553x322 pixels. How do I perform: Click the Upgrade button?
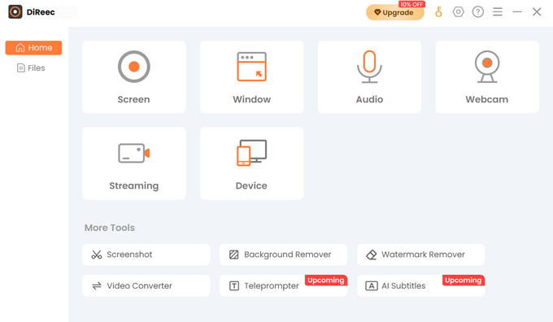click(395, 12)
